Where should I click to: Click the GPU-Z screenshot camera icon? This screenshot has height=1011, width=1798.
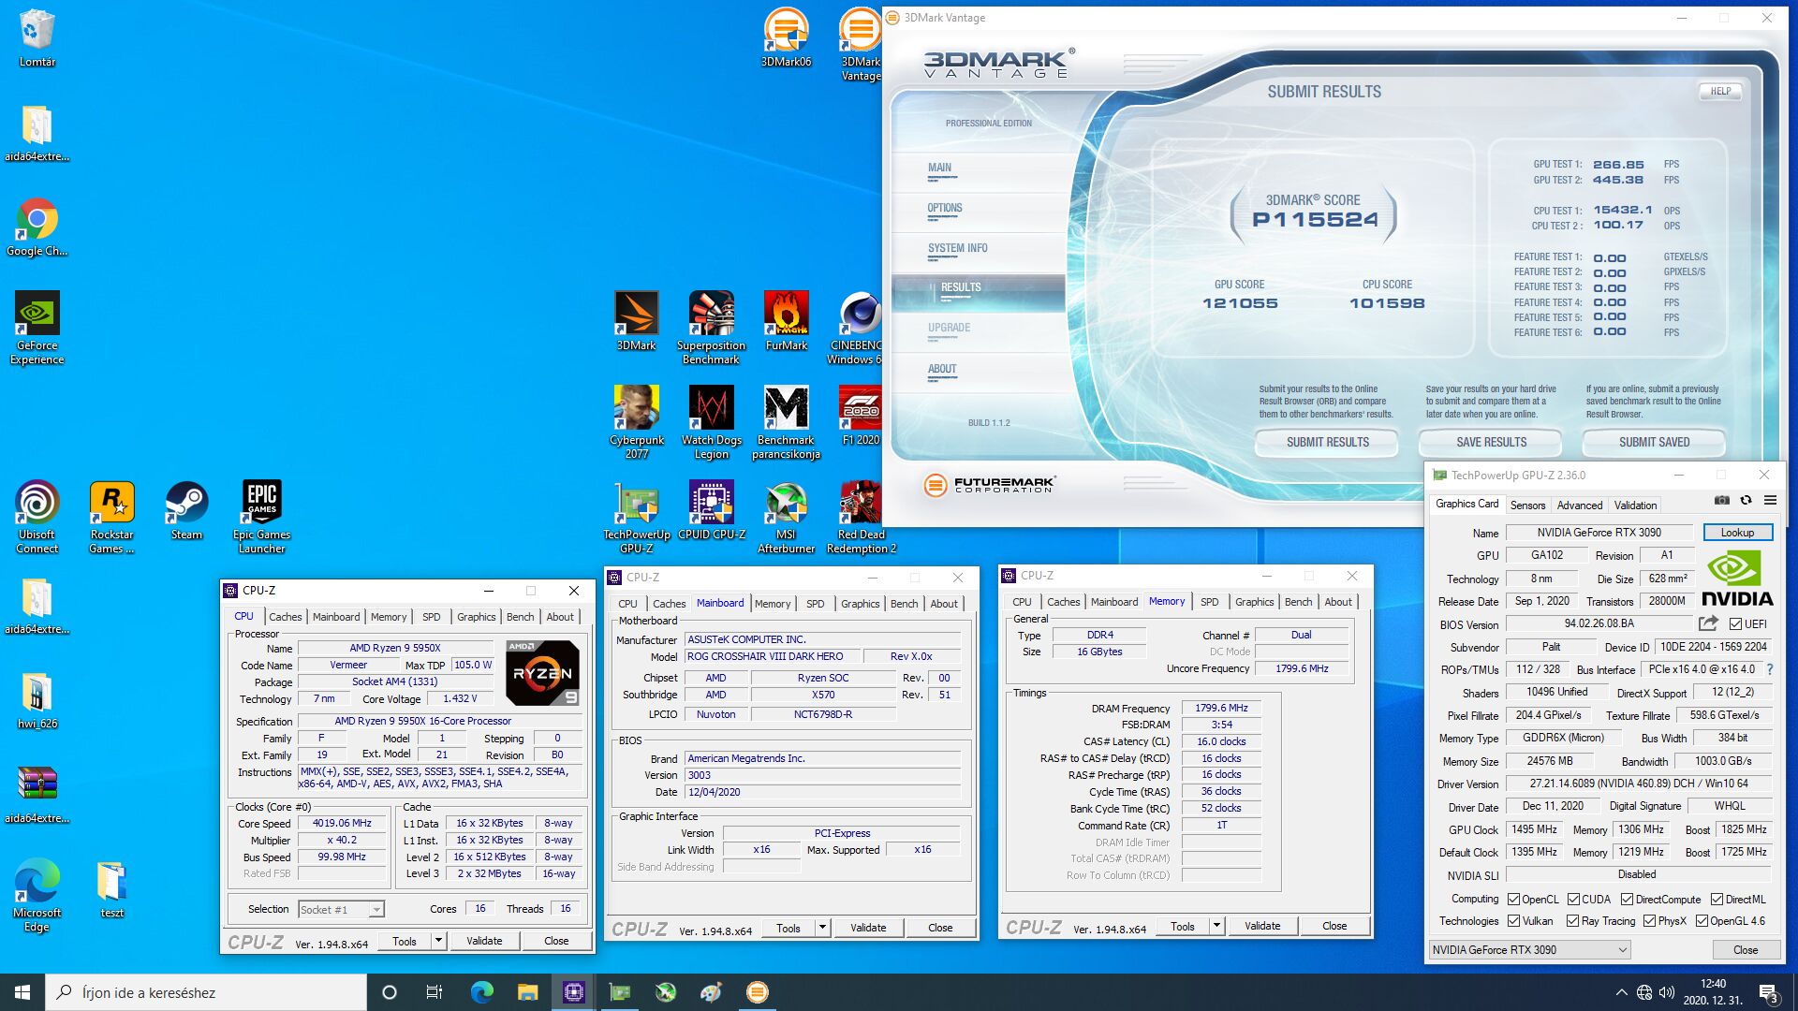pos(1721,501)
